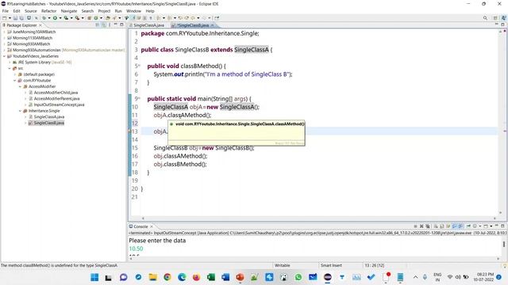This screenshot has width=508, height=285.
Task: Collapse the classBMethod fold on line 5
Action: click(140, 66)
